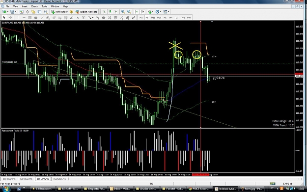Image resolution: width=307 pixels, height=192 pixels.
Task: Switch timeframe to W1
Action: pos(183,18)
